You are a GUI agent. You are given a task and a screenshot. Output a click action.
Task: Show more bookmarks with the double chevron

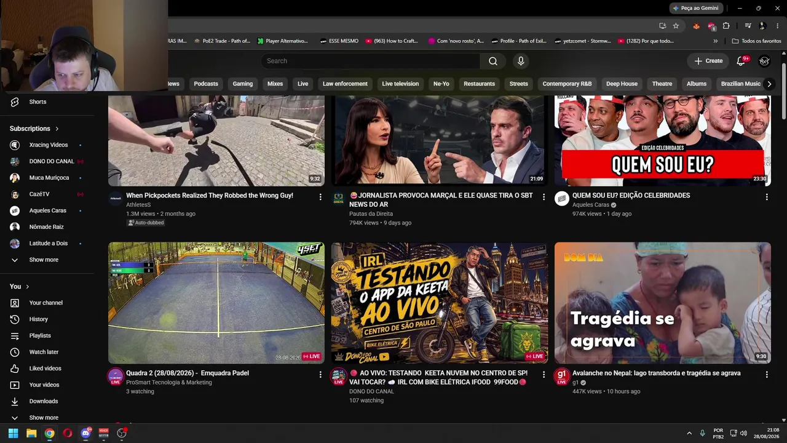coord(715,41)
